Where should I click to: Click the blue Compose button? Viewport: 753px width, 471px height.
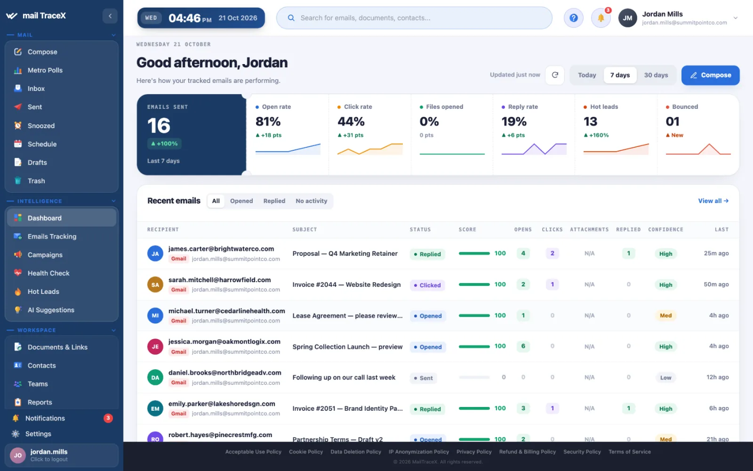710,75
